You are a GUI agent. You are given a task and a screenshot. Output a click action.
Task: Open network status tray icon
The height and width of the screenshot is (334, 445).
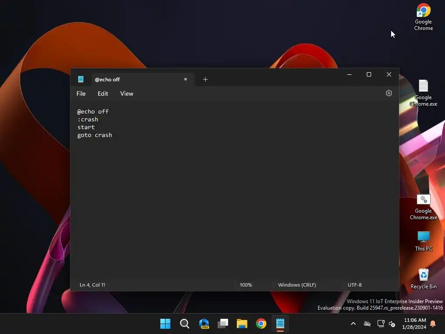[x=381, y=324]
